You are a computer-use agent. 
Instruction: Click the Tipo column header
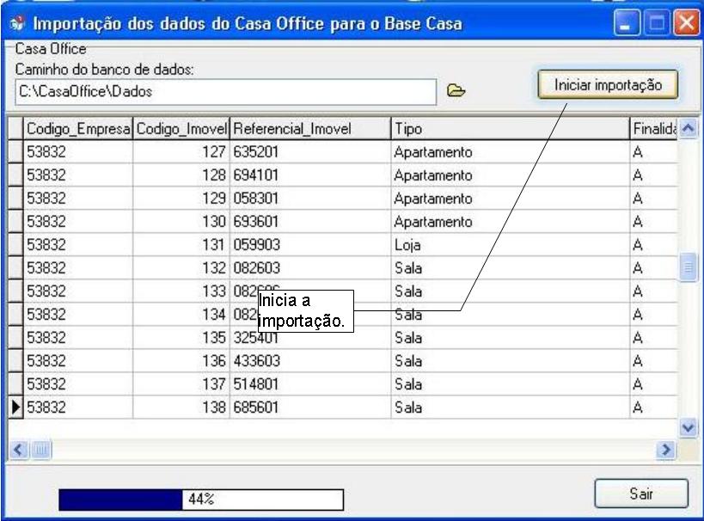pyautogui.click(x=509, y=128)
